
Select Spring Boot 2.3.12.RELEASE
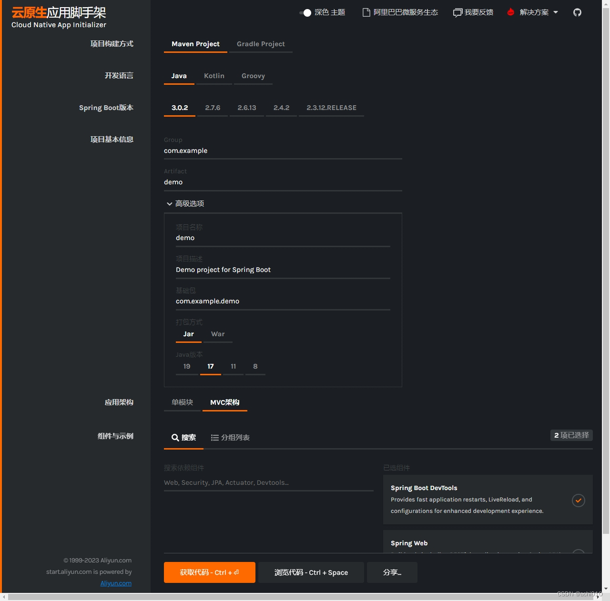[331, 108]
